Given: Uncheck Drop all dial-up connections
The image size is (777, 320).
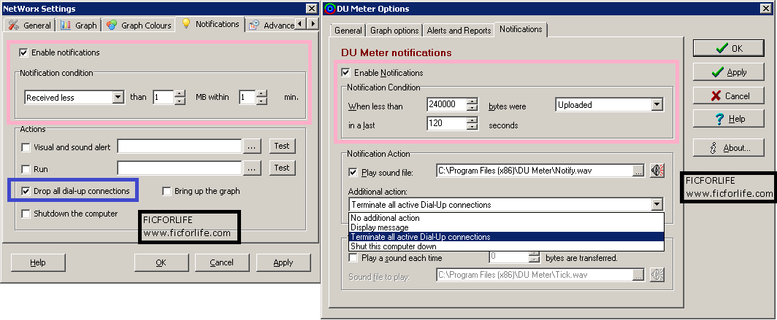Looking at the screenshot, I should pos(26,191).
